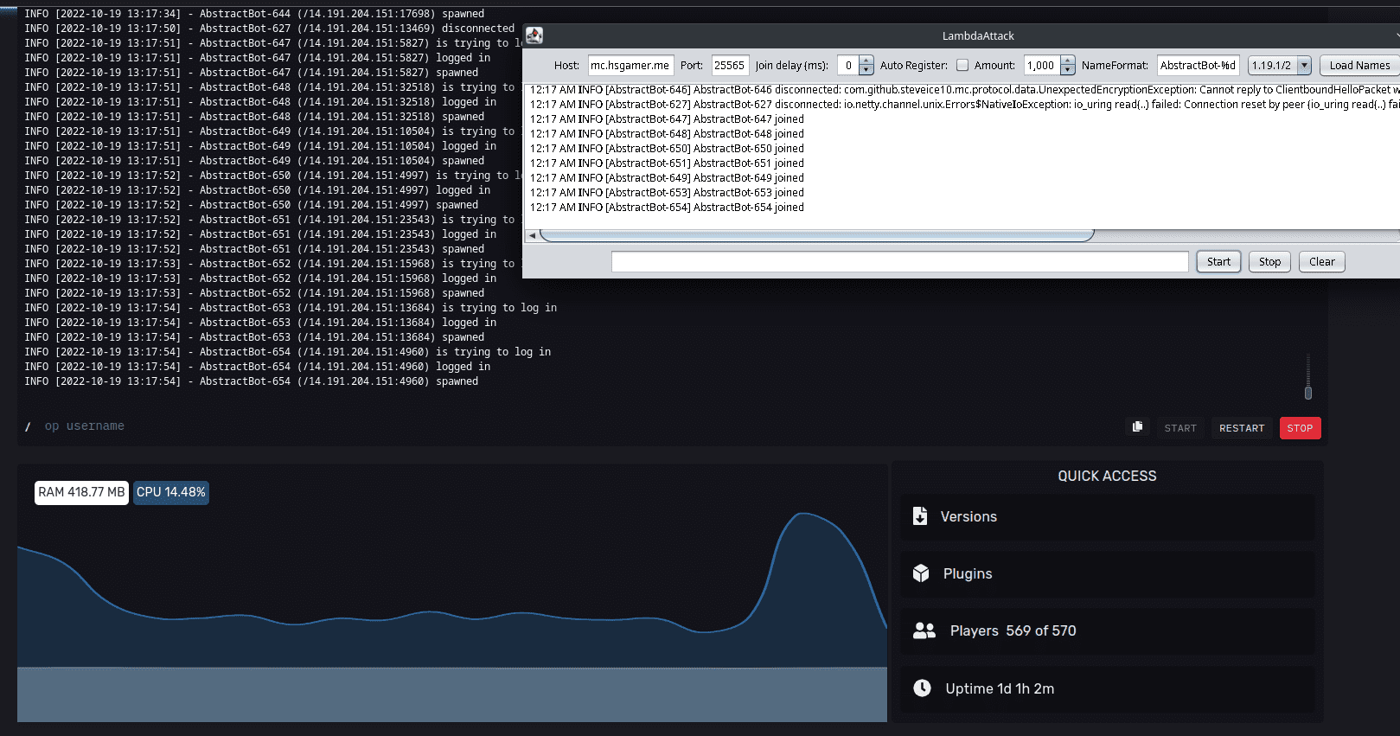Enable the Auto Register checkbox
The image size is (1400, 736).
[x=962, y=66]
